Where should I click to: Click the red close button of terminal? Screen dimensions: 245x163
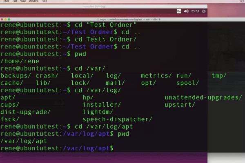[2, 20]
